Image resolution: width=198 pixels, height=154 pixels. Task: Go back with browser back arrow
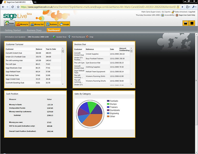tap(3, 7)
